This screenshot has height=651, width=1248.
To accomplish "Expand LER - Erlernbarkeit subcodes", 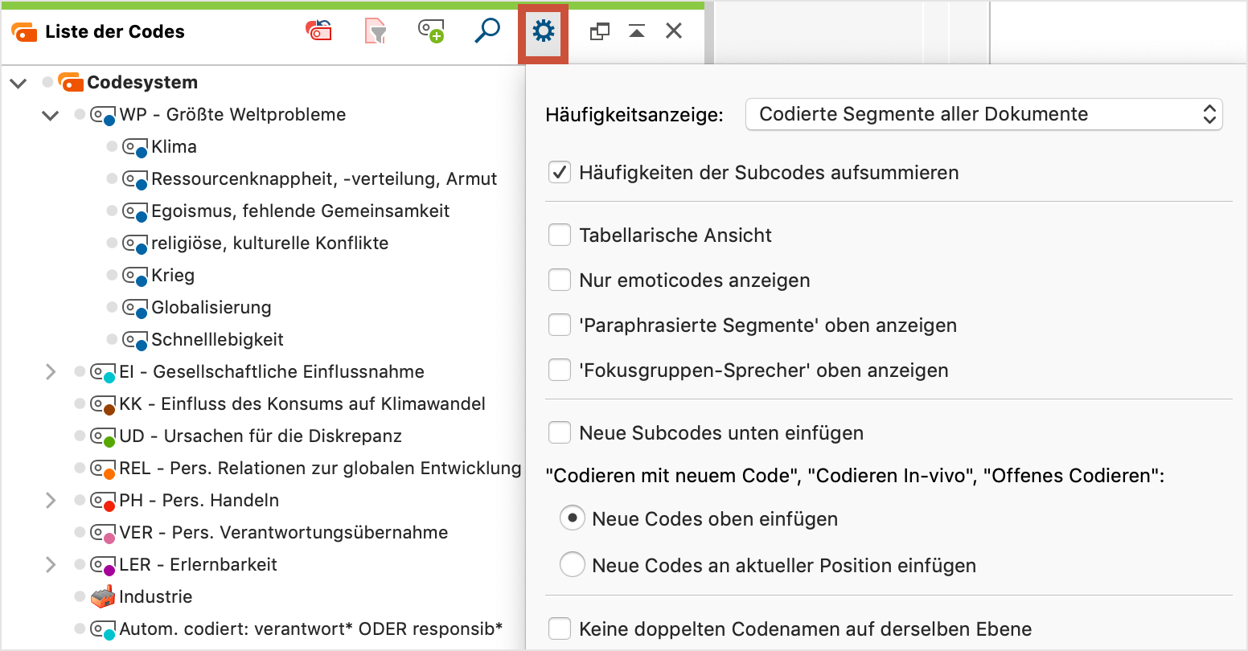I will 51,564.
